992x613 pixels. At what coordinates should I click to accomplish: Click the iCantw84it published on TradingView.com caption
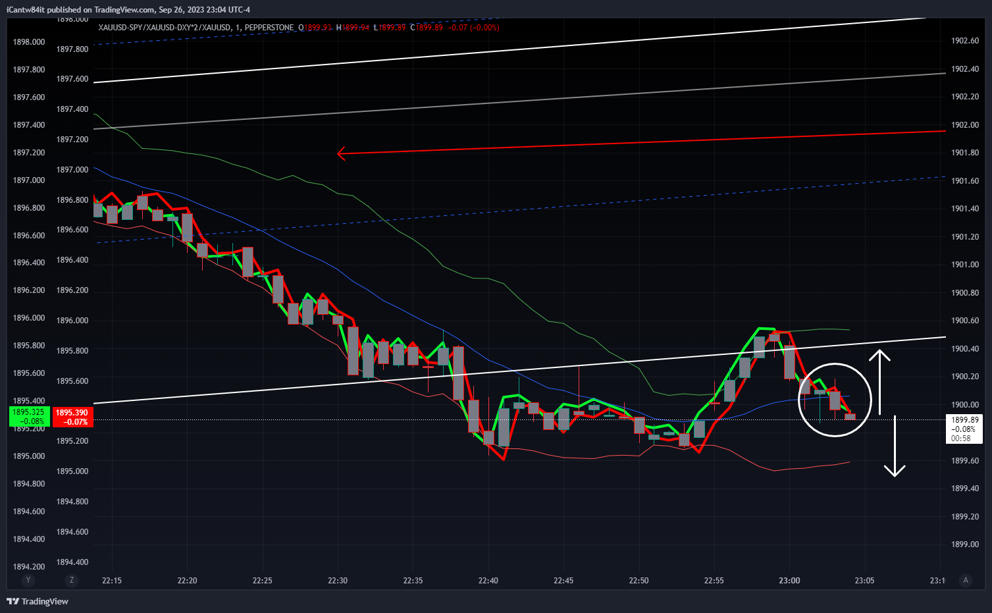[128, 9]
